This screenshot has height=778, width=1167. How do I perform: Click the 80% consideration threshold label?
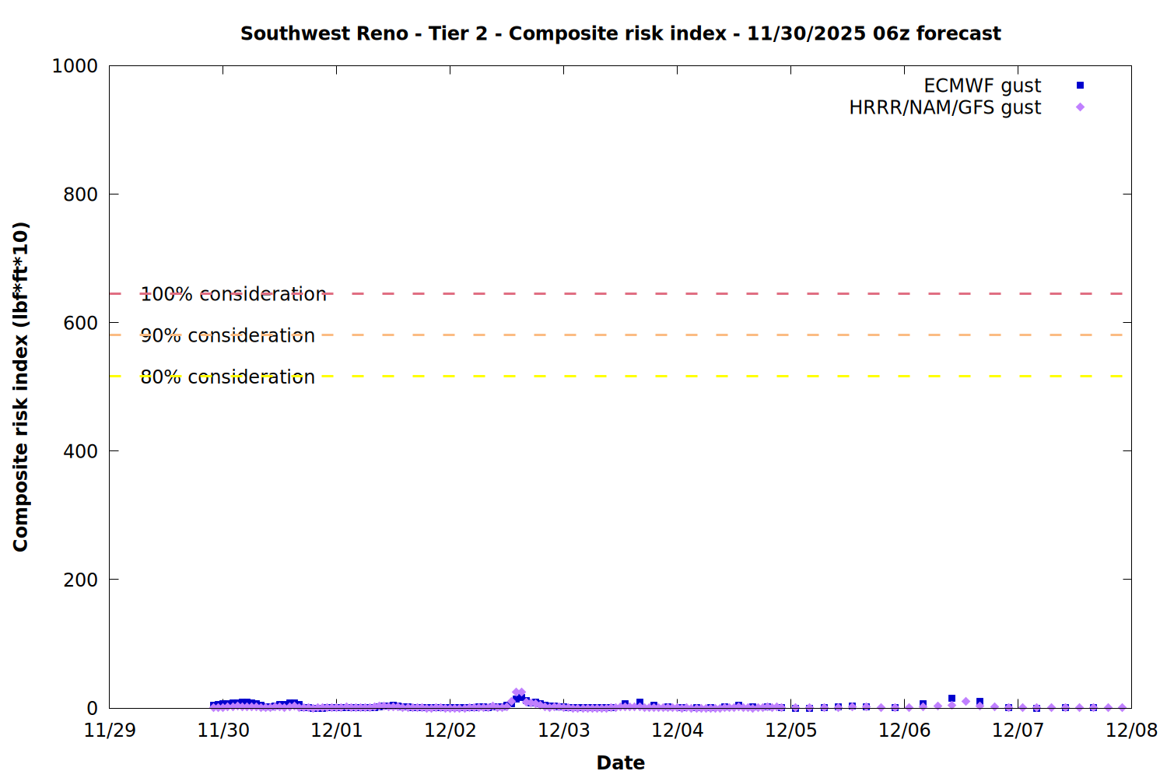228,377
